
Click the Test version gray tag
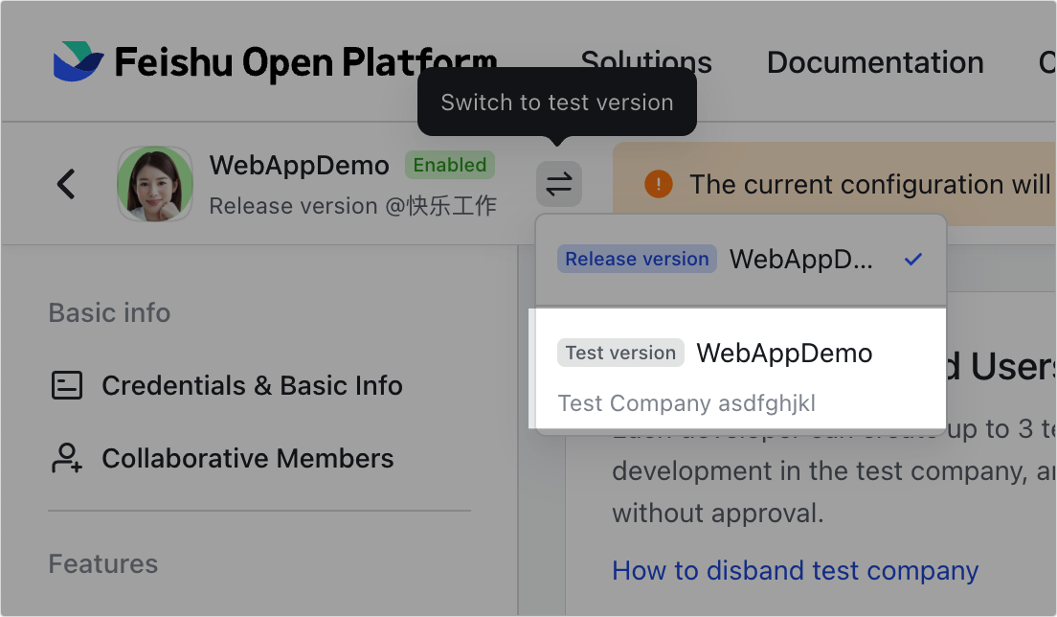[620, 353]
